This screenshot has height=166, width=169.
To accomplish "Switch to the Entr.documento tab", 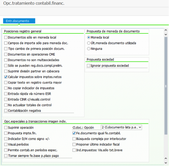I will [19, 21].
